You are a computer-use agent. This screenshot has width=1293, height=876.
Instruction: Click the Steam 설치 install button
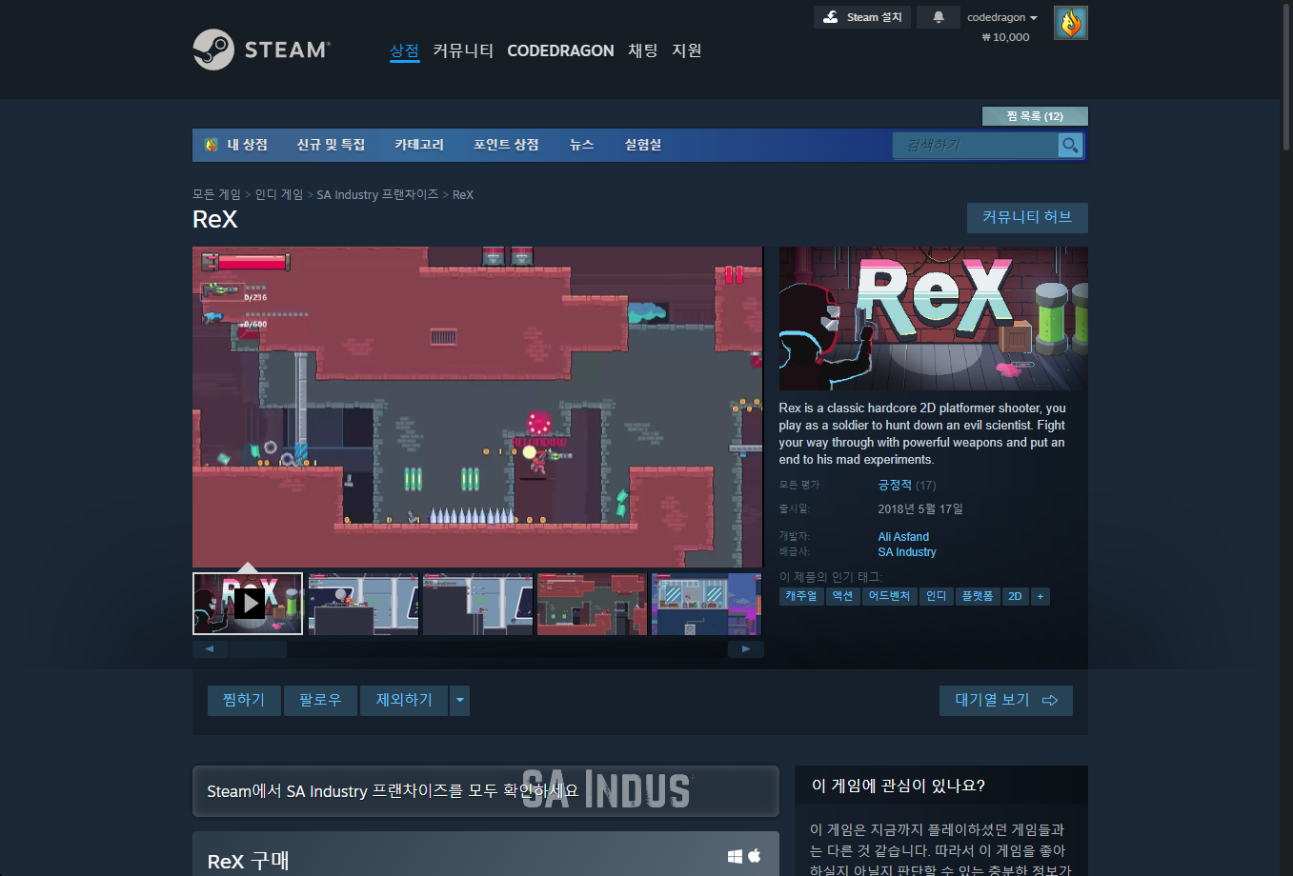pos(862,17)
